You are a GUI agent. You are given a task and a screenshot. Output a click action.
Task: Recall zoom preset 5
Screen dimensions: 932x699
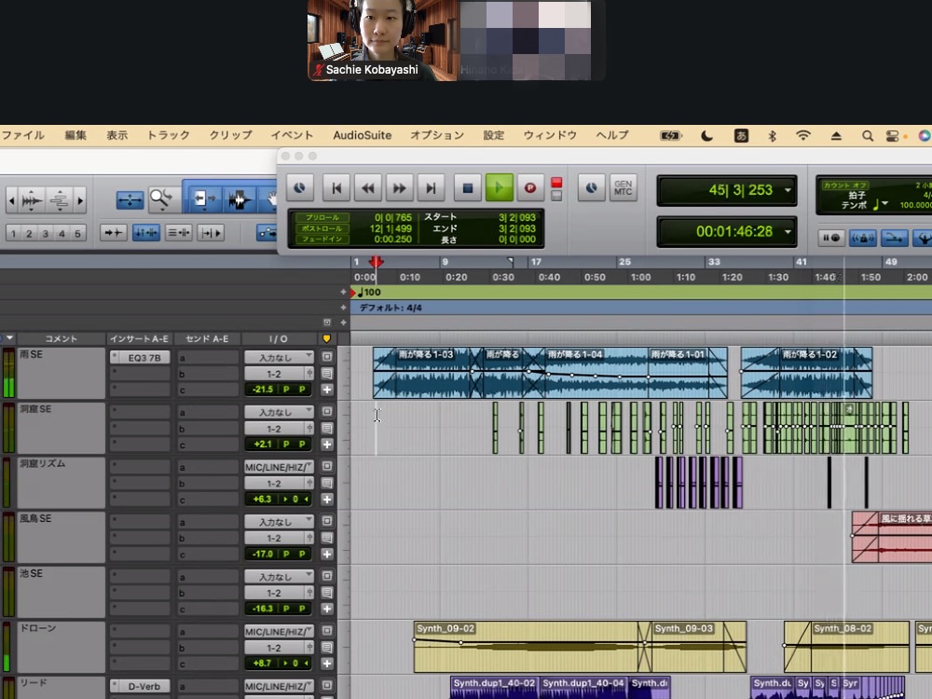(x=78, y=233)
